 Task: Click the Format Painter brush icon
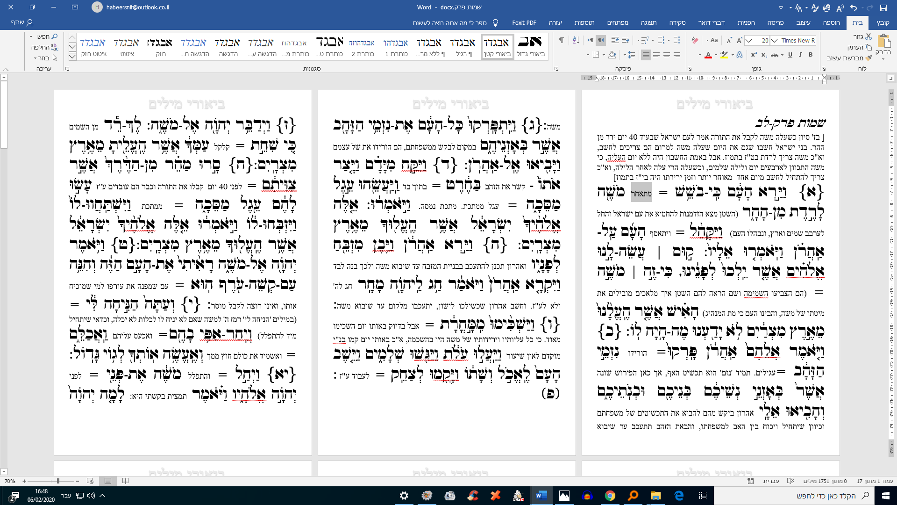pos(869,58)
